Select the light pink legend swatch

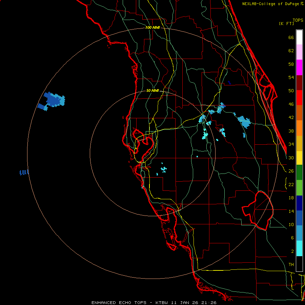coord(299,52)
